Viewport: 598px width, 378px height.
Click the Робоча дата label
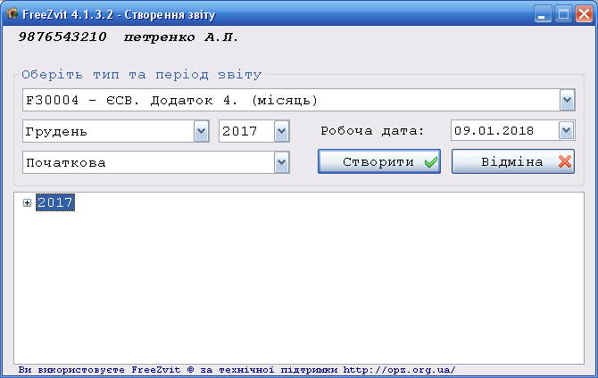pyautogui.click(x=372, y=131)
